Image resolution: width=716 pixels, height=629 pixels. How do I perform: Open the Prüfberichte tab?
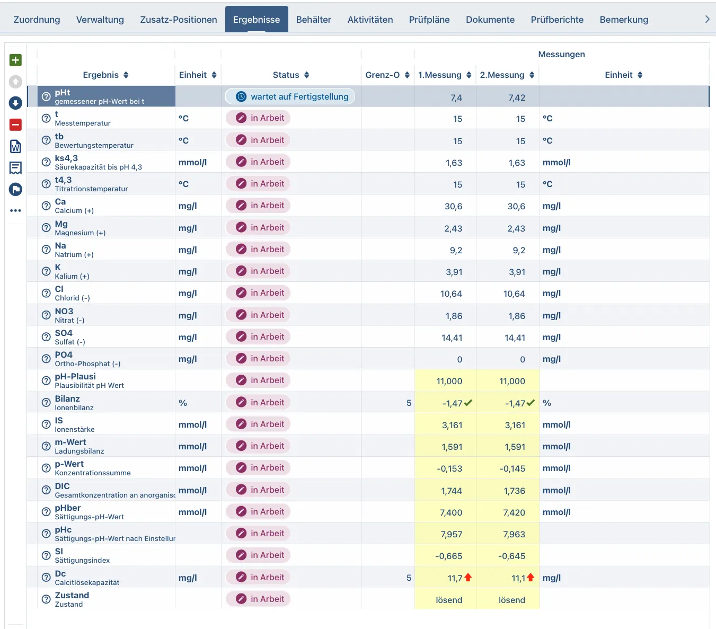557,20
